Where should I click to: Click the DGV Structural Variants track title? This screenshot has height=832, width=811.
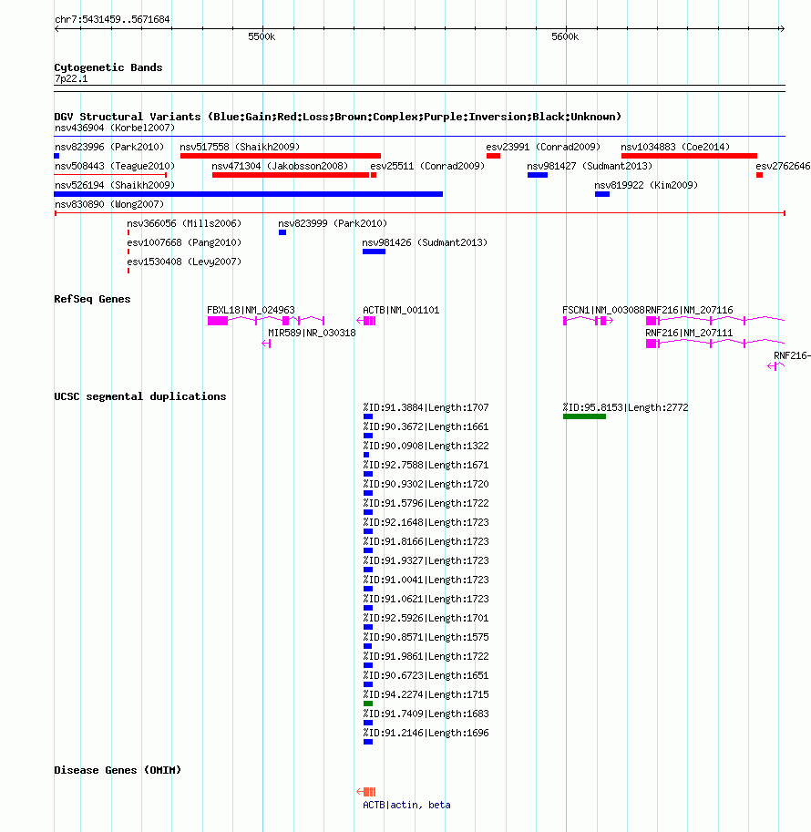337,117
